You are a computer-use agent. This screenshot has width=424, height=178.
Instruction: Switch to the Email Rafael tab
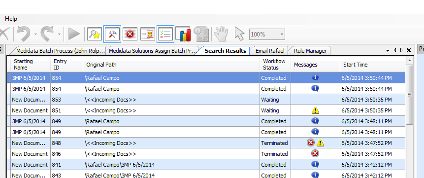tap(269, 51)
